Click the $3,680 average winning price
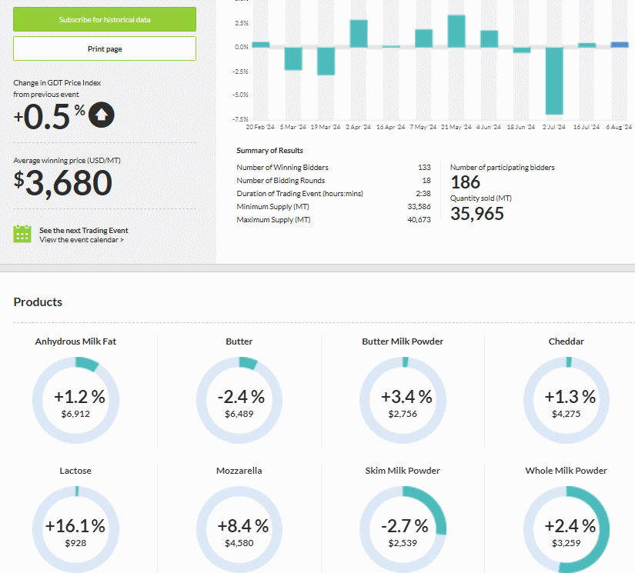The width and height of the screenshot is (635, 573). pos(63,183)
